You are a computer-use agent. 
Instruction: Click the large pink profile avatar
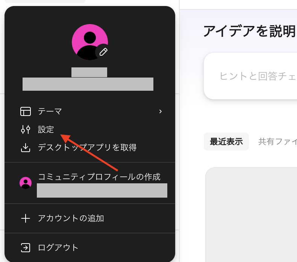point(90,42)
